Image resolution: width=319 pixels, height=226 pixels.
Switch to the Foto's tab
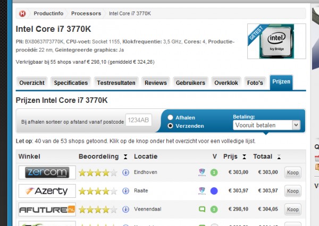point(255,83)
